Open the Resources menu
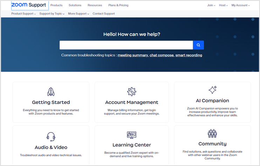The image size is (260, 166). tap(95, 5)
